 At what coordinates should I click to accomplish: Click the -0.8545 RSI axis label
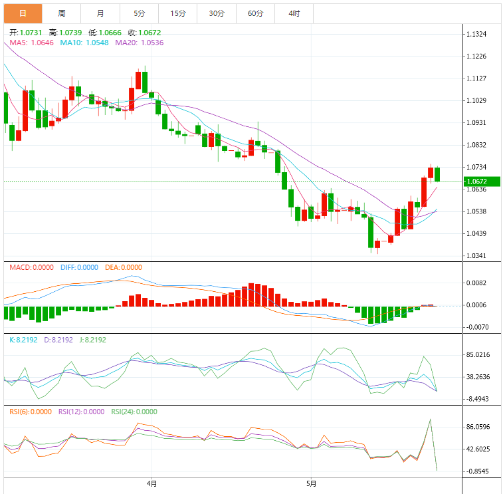click(477, 471)
